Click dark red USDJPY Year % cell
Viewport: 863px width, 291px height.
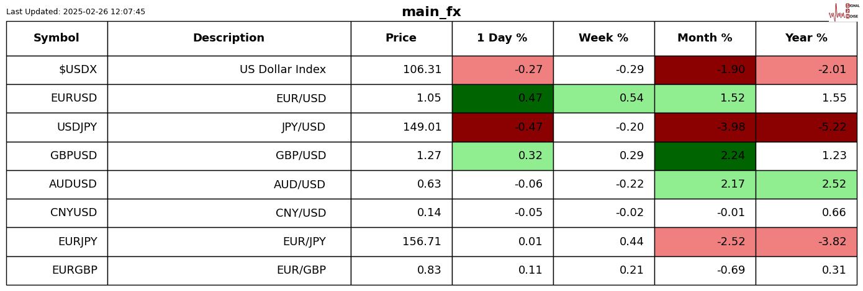click(x=806, y=128)
